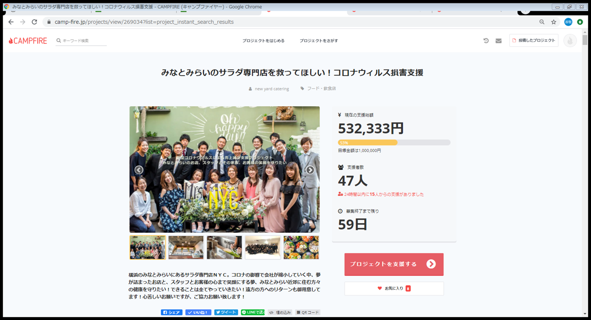The width and height of the screenshot is (591, 320).
Task: Toggle お気に入り favorite button
Action: point(394,288)
